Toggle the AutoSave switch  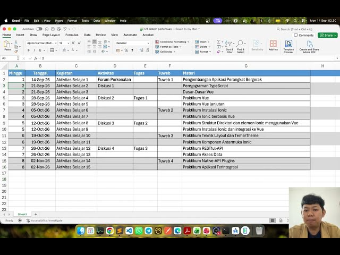(39, 29)
